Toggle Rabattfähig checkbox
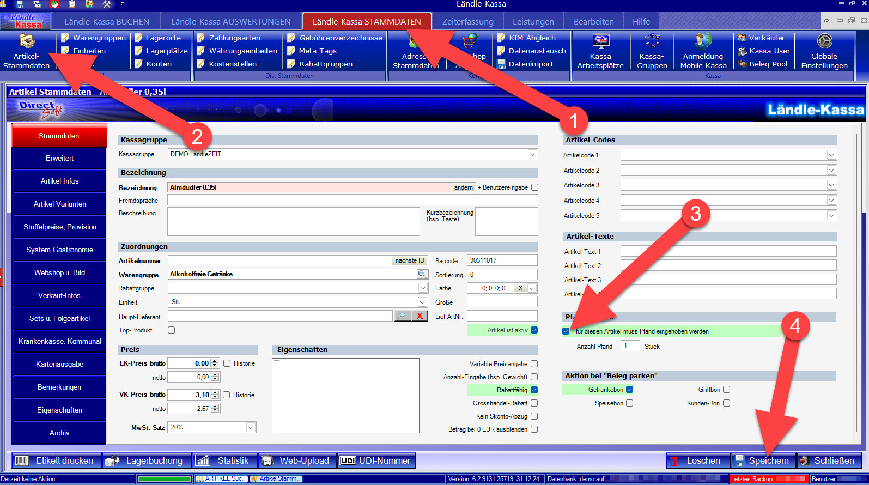Screen dimensions: 869x485 (x=534, y=390)
